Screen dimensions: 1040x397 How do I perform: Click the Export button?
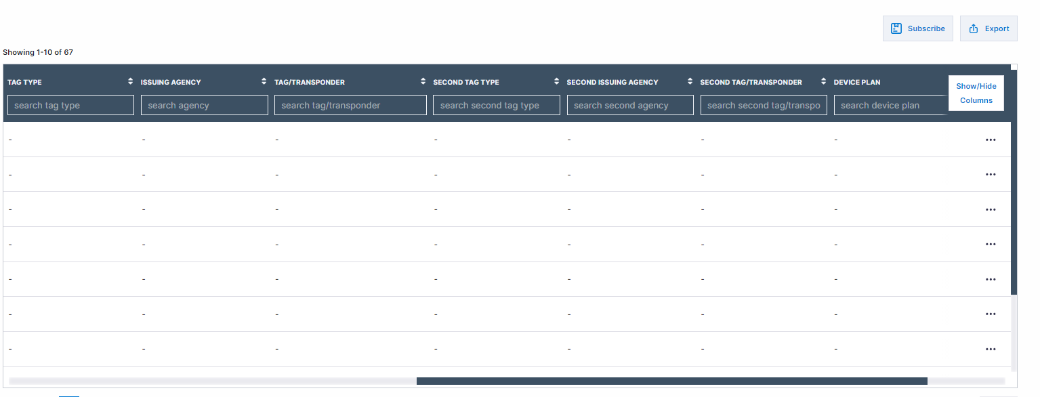(989, 28)
